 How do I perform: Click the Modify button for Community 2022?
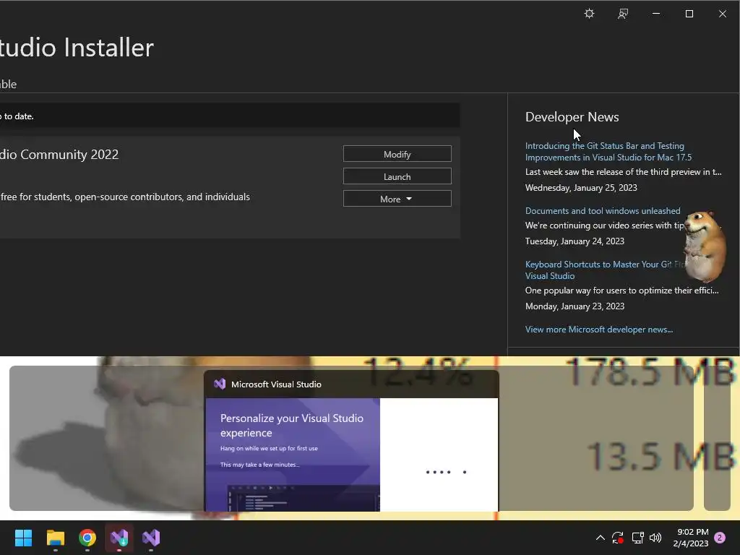tap(397, 154)
